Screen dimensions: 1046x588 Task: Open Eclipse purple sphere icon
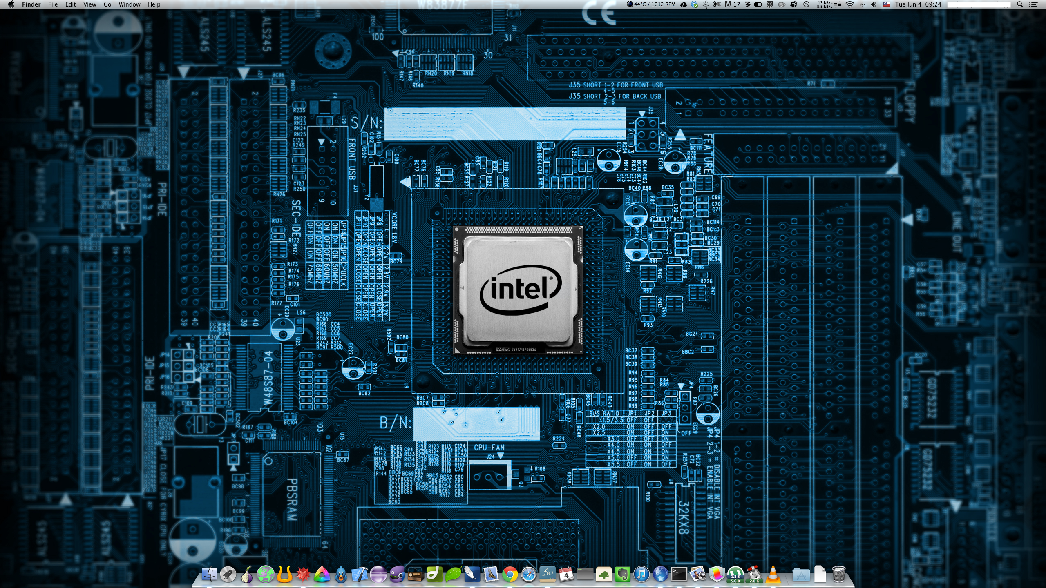(x=378, y=574)
